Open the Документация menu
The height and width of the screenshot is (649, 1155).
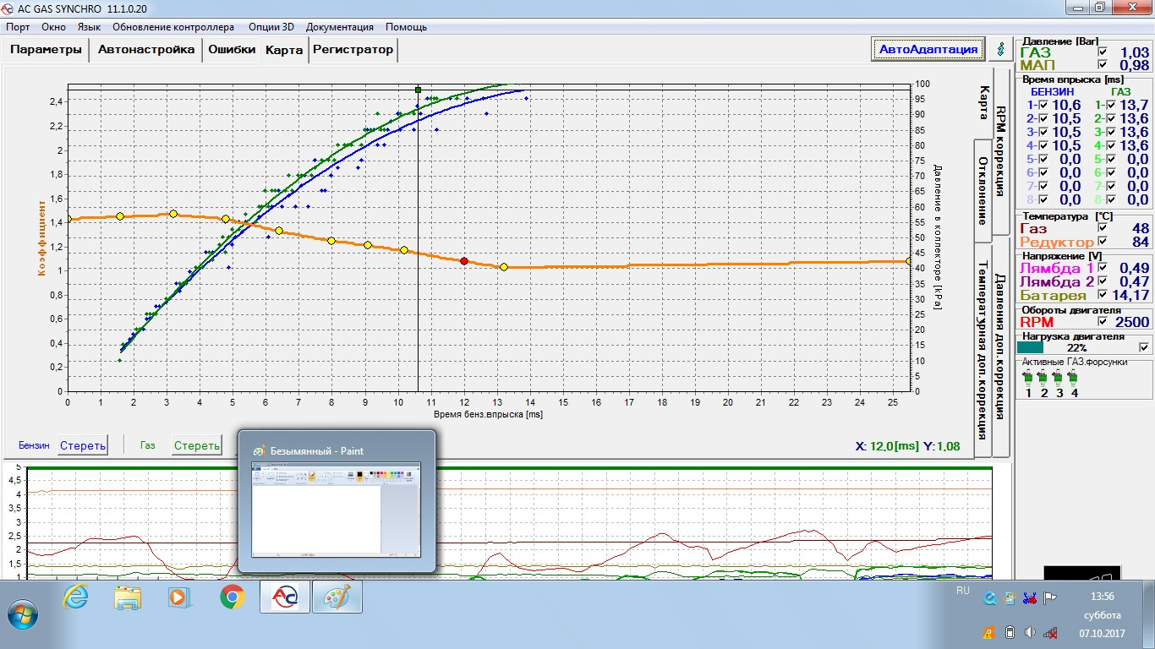point(339,27)
